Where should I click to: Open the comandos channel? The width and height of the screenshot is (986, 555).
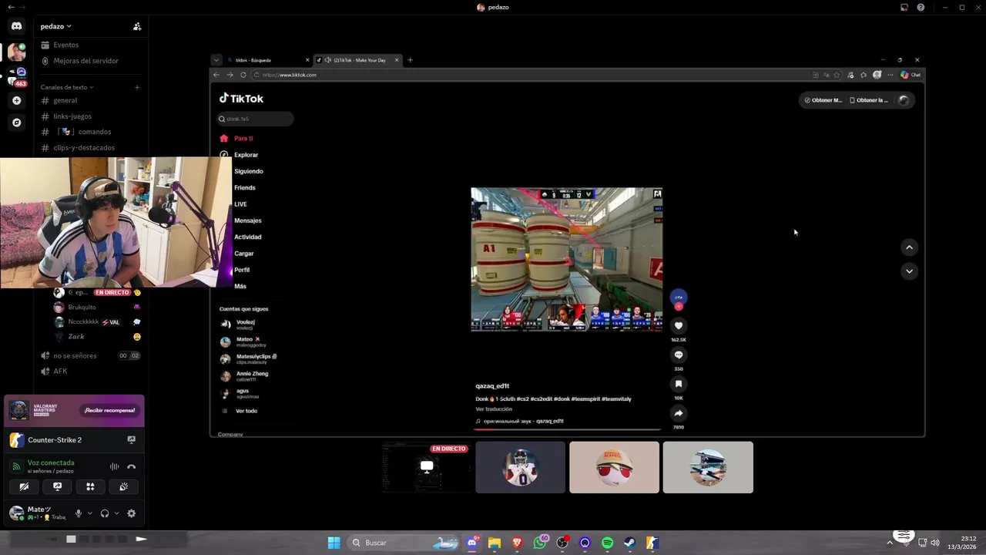76,132
